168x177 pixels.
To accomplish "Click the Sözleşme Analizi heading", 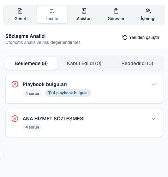I will [x=25, y=36].
